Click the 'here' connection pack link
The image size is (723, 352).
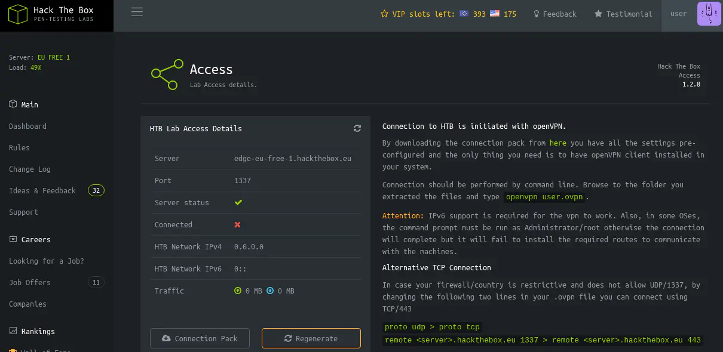pyautogui.click(x=557, y=143)
